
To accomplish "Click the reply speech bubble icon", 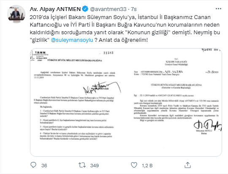I will tap(33, 165).
